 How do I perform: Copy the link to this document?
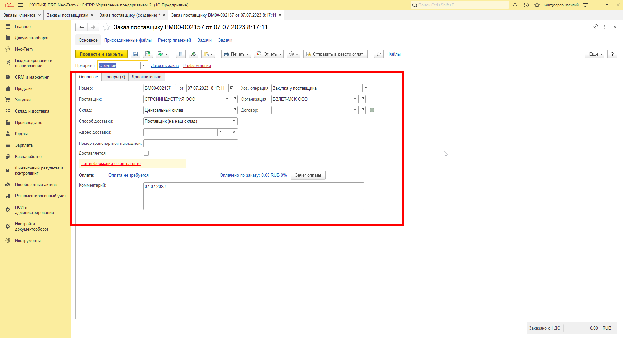tap(595, 27)
